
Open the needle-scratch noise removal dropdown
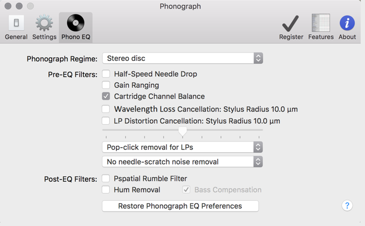click(182, 162)
